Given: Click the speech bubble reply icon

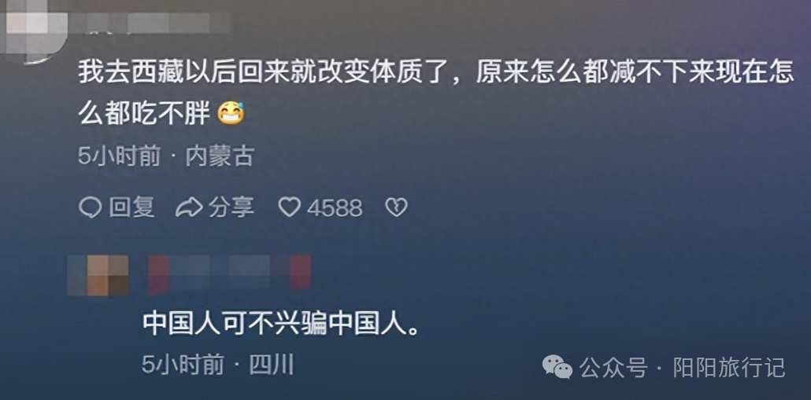Looking at the screenshot, I should click(x=90, y=207).
